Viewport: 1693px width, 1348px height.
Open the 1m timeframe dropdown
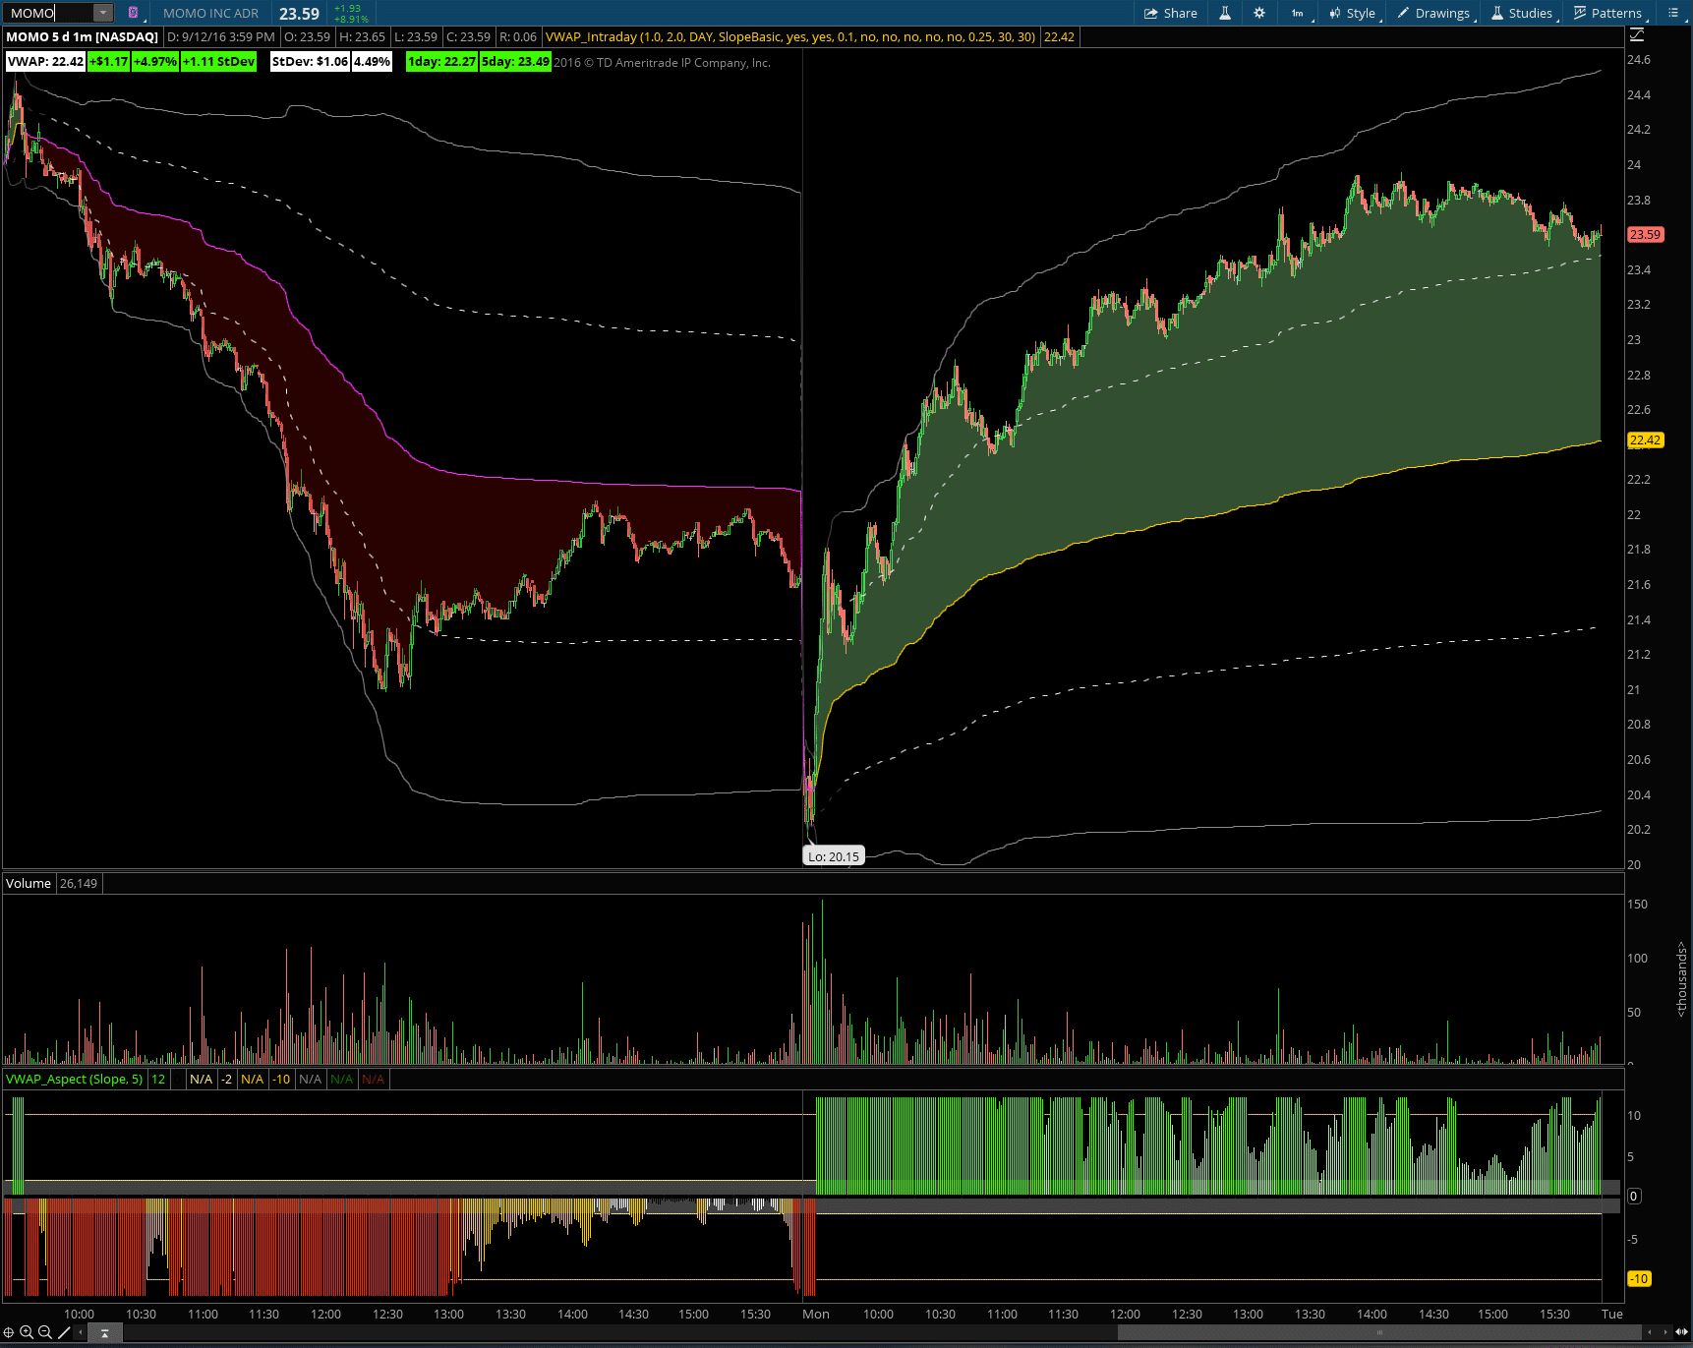point(1299,13)
